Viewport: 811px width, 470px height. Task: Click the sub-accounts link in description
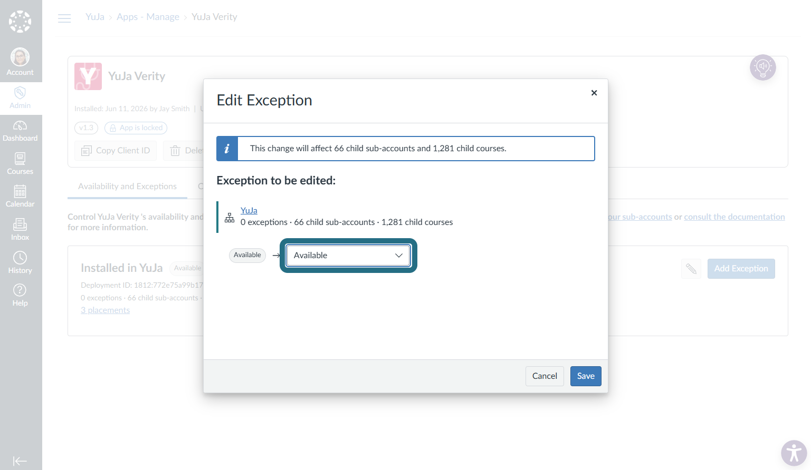[641, 217]
